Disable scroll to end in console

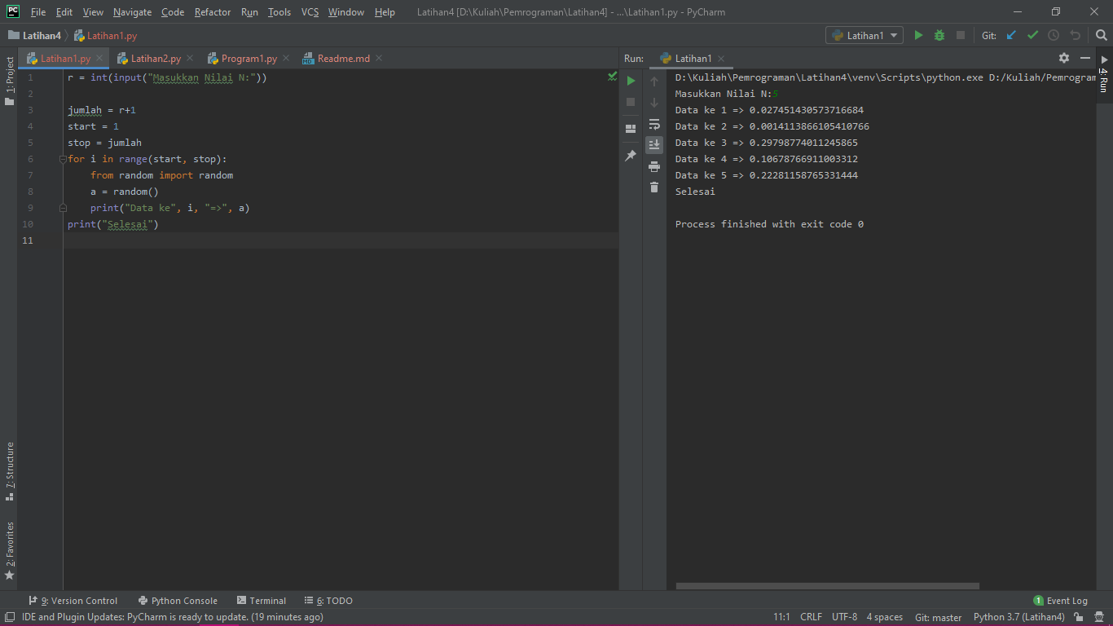tap(654, 144)
